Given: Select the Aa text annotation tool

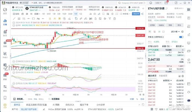Looking at the screenshot, I should point(38,19).
